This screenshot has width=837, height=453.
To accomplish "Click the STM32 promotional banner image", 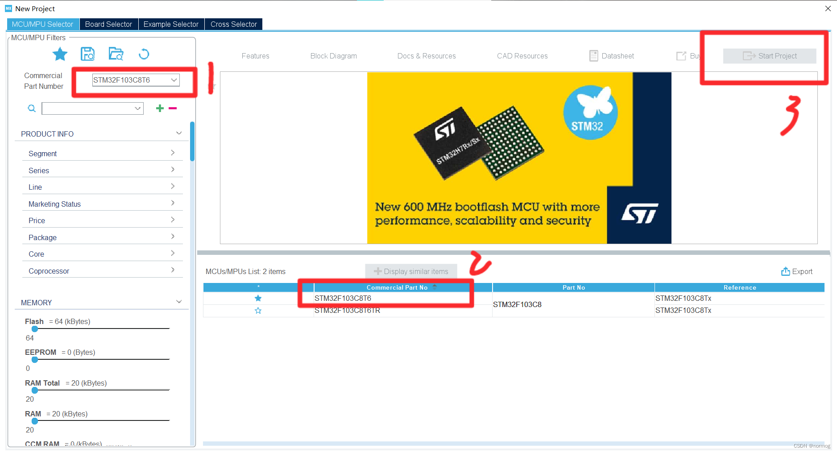I will point(519,158).
